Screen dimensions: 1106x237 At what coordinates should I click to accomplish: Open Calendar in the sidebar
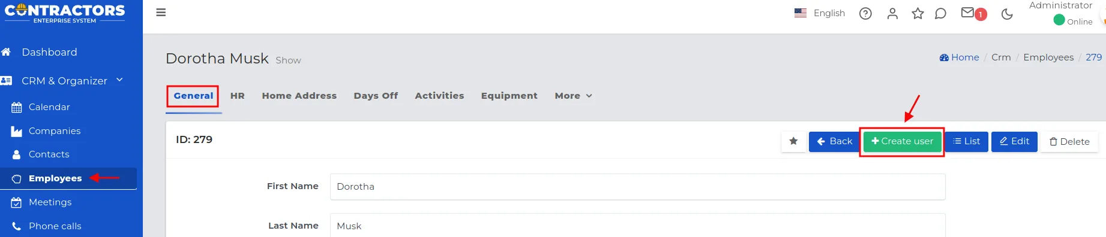tap(49, 107)
